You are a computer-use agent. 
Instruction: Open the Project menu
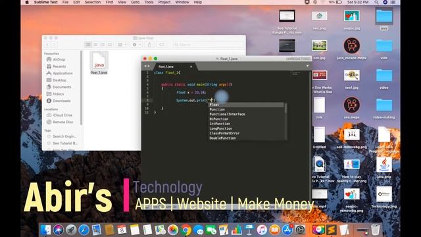pos(164,2)
